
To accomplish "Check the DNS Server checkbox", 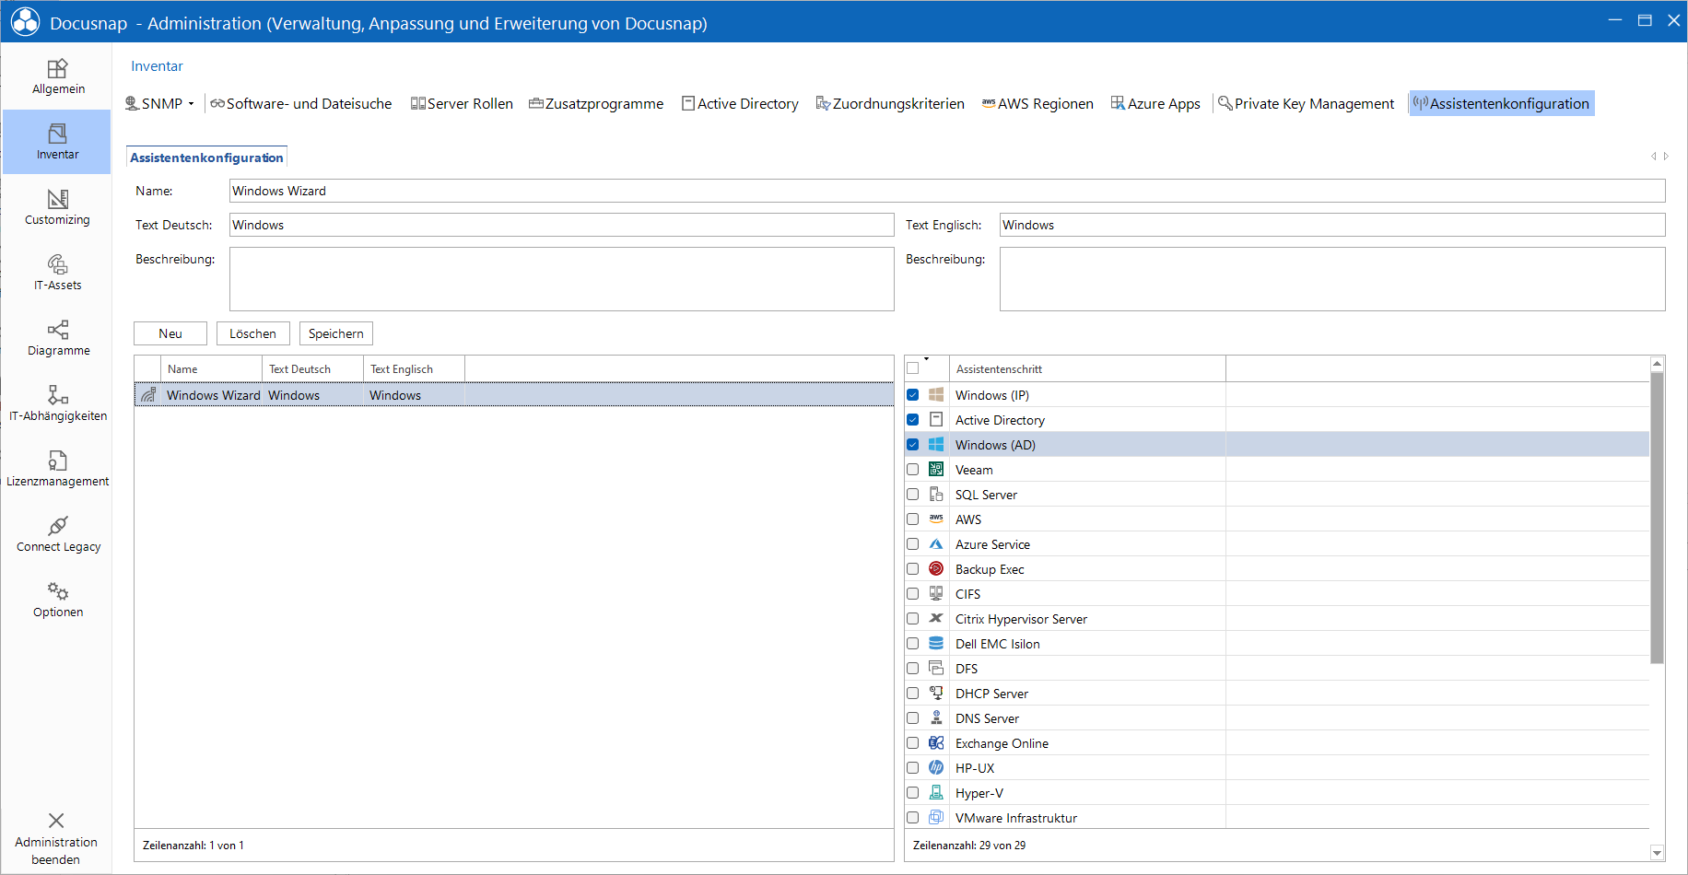I will pos(913,718).
